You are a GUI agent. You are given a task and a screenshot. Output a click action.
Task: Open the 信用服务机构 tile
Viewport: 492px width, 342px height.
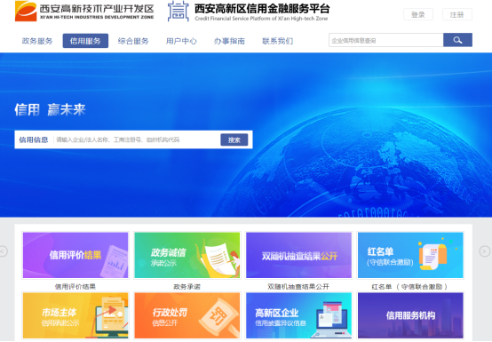point(410,315)
